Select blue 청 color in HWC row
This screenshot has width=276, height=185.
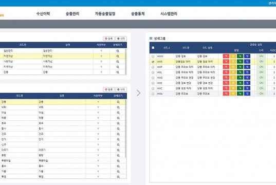point(247,88)
